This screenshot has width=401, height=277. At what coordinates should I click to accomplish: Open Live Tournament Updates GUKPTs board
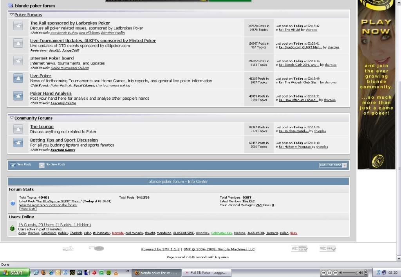[93, 41]
